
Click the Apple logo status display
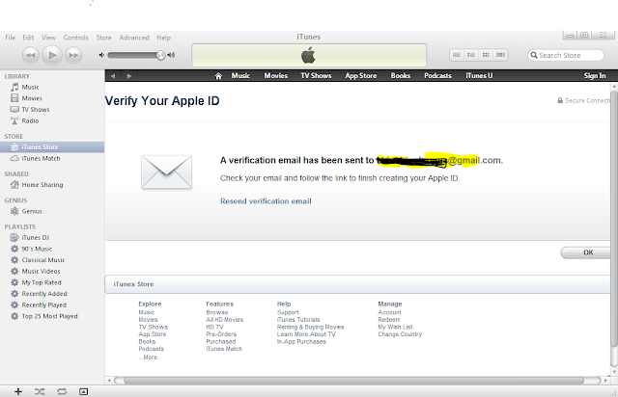click(x=309, y=55)
